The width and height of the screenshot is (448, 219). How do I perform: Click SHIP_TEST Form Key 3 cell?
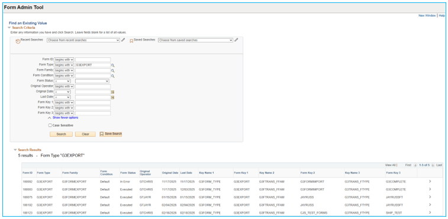click(x=394, y=213)
